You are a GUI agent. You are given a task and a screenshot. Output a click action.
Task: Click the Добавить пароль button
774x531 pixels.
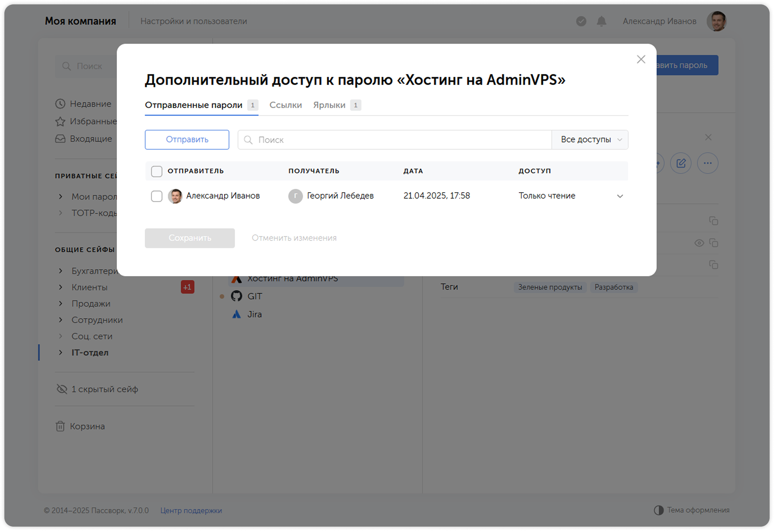[x=687, y=65]
